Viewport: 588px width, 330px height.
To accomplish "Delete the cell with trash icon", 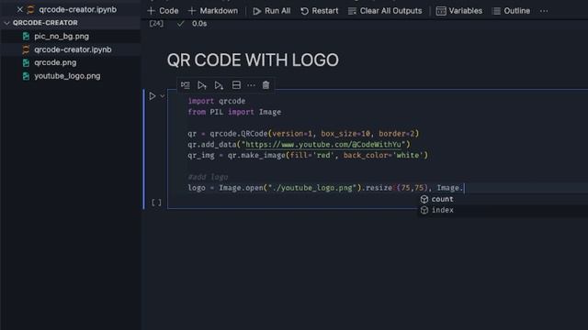I will (266, 85).
